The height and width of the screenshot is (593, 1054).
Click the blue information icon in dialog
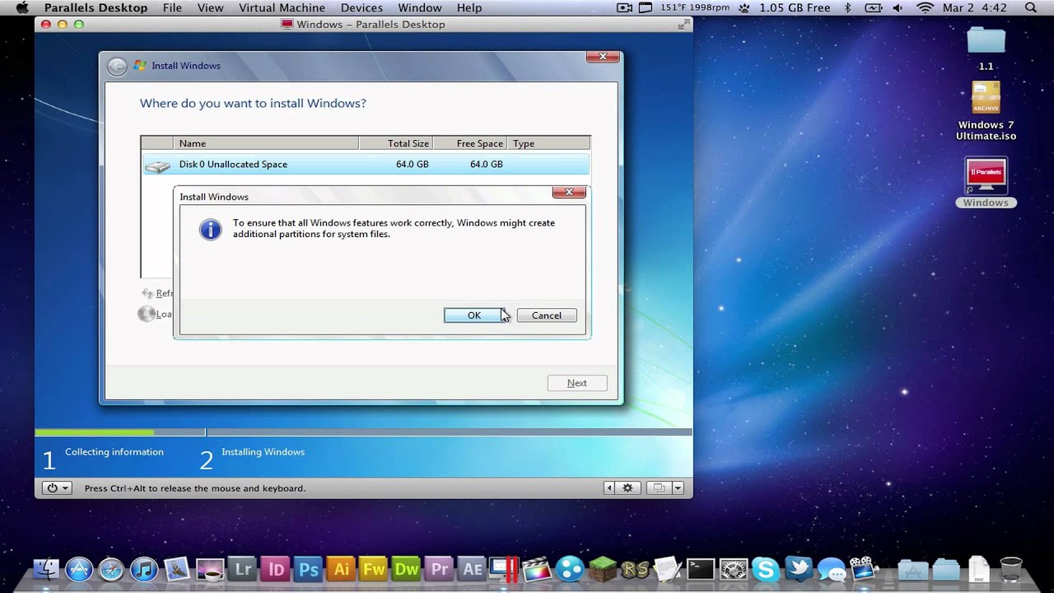[x=211, y=230]
